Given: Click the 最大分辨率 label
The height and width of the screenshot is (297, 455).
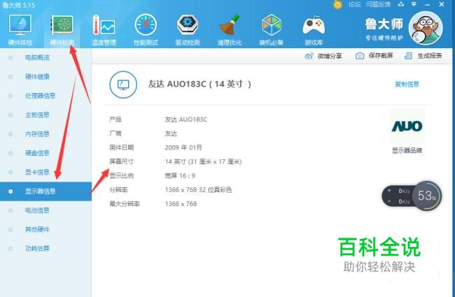Looking at the screenshot, I should coord(125,204).
